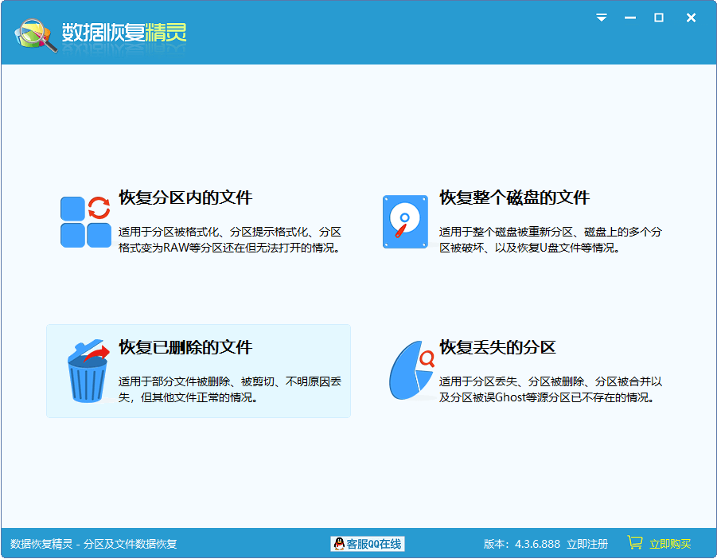Screen dimensions: 717x559
Task: Open 恢复整个磁盘的文件 heading
Action: point(514,197)
